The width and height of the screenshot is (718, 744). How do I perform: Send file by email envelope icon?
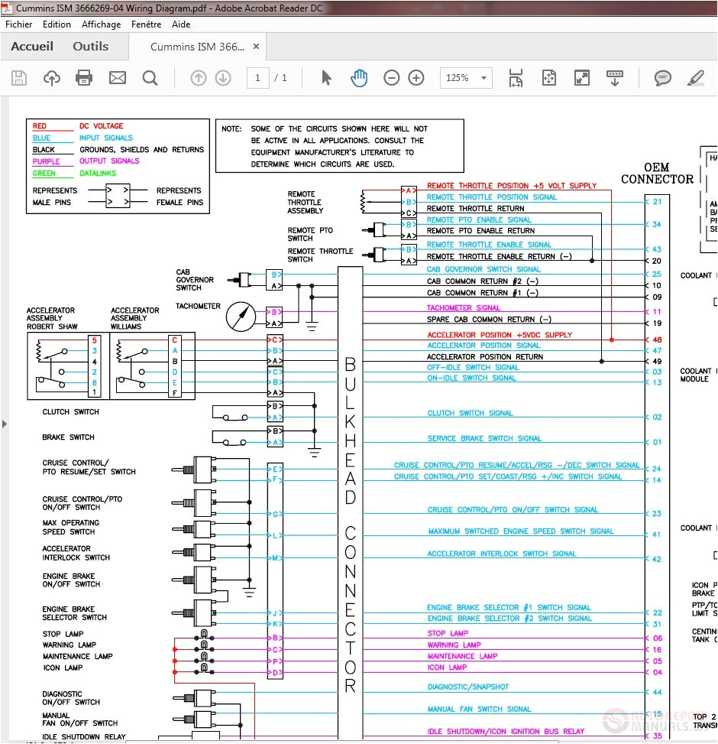117,78
